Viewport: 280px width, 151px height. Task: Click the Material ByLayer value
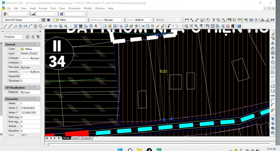(x=30, y=92)
